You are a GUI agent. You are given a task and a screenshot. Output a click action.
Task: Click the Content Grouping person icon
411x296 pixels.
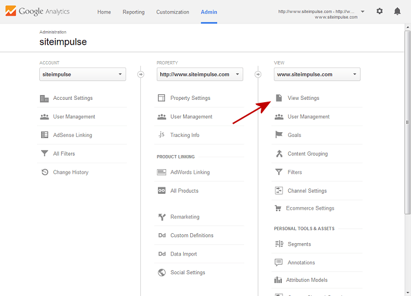pos(279,154)
